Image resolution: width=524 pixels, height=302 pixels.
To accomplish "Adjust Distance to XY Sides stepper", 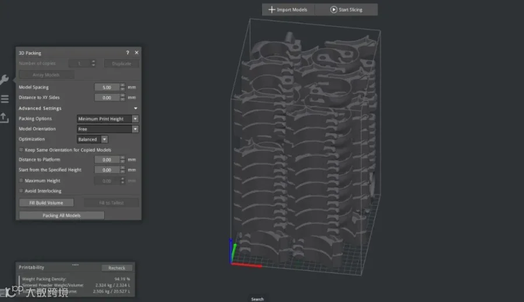I will [123, 98].
